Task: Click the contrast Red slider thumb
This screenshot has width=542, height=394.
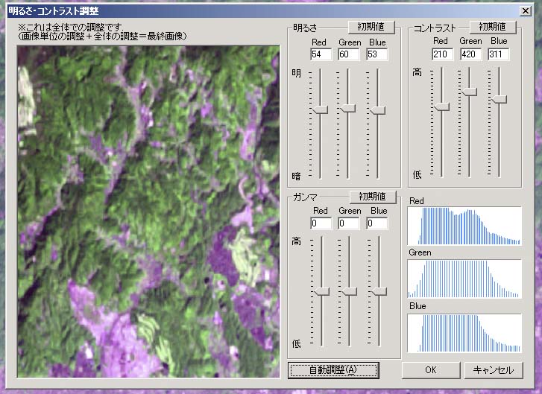Action: (442, 107)
